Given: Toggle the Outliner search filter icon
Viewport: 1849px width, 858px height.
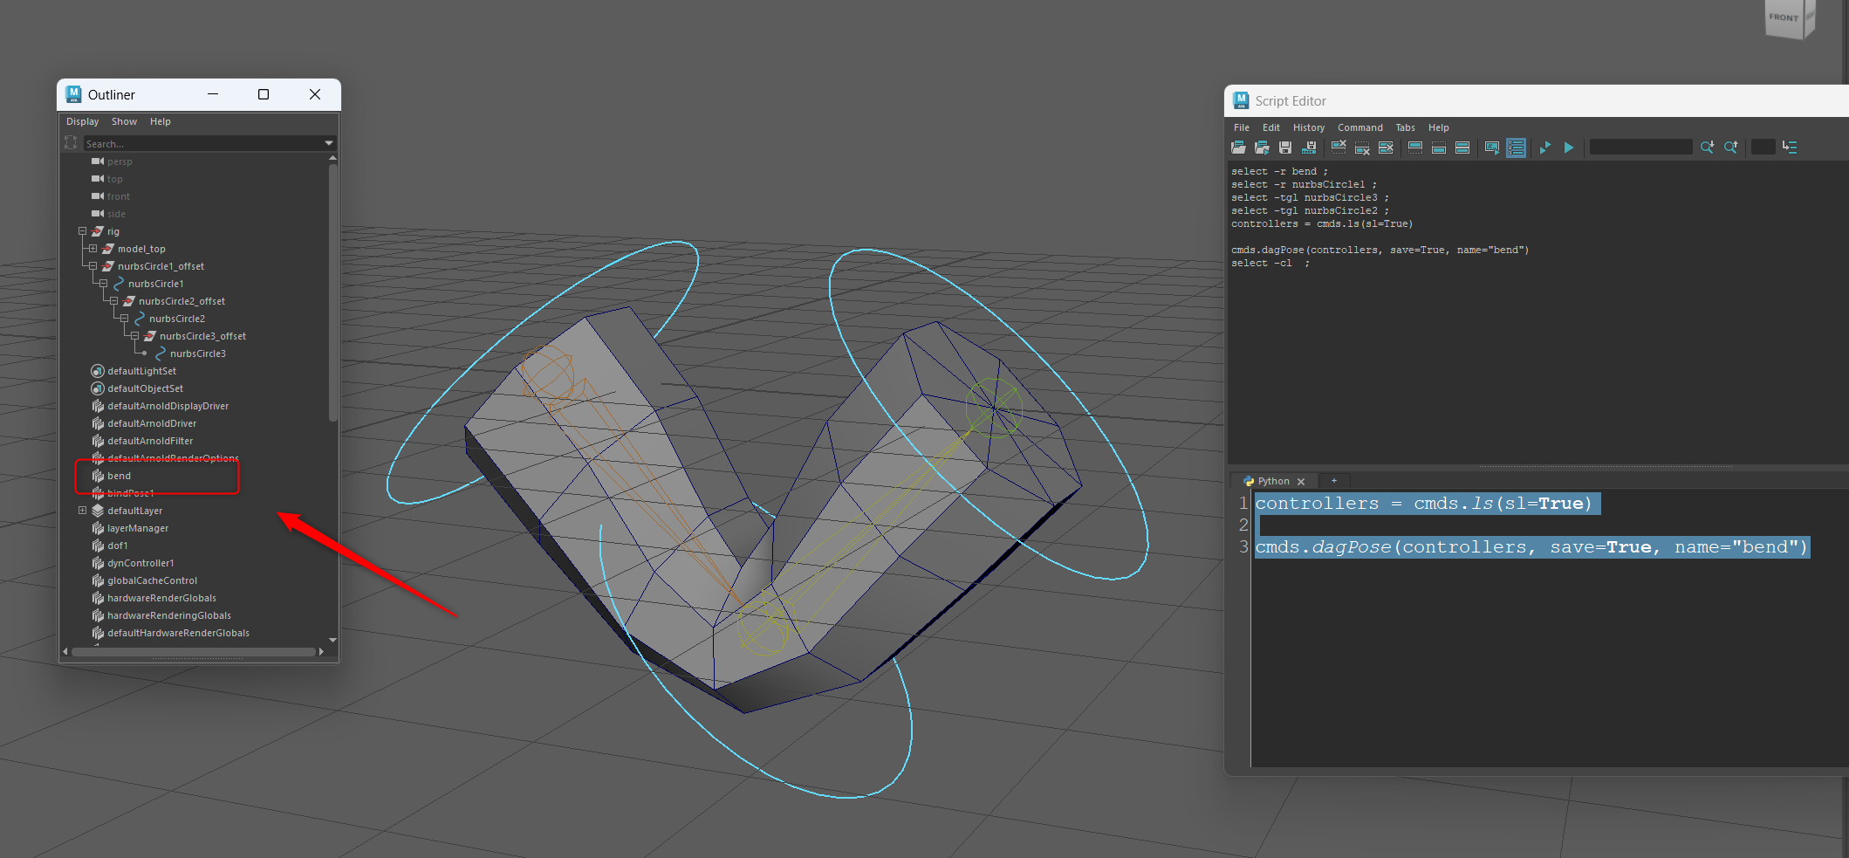Looking at the screenshot, I should point(71,143).
